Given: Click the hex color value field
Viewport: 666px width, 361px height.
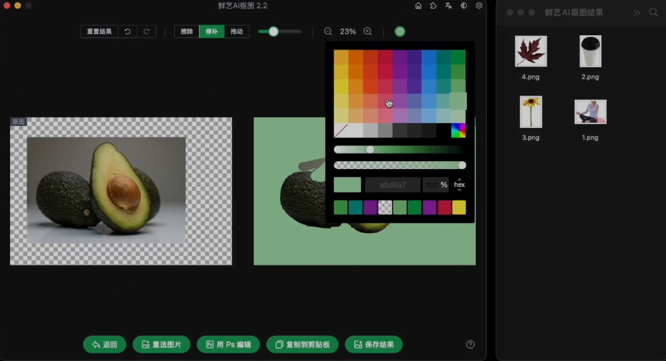Looking at the screenshot, I should tap(393, 185).
